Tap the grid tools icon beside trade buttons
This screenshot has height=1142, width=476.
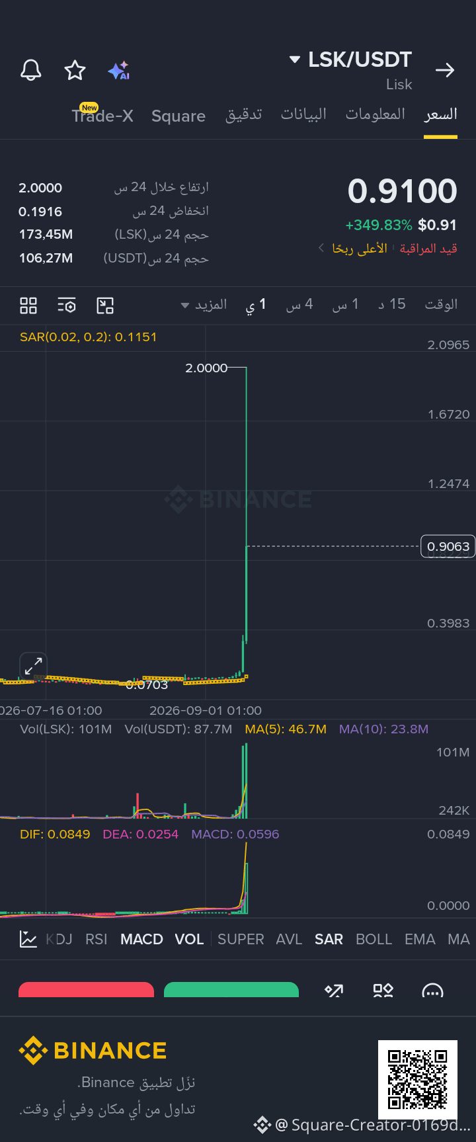click(383, 990)
